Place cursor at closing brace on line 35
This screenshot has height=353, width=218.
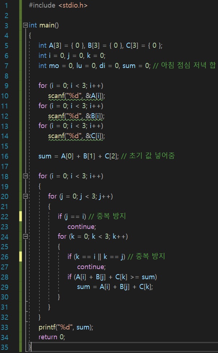point(30,347)
